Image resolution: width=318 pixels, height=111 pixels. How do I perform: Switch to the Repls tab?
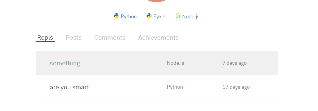pos(45,38)
